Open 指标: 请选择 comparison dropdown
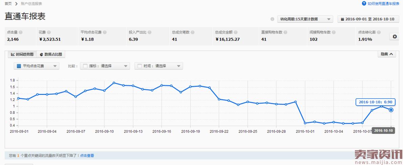Viewport: 403px width, 165px height. pos(105,66)
